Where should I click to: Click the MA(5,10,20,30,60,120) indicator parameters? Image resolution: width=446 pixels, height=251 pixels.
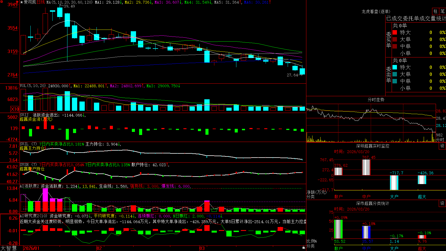click(70, 2)
